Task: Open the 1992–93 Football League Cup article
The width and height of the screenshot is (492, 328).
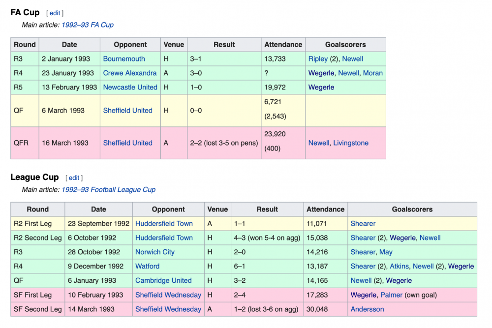Action: [x=108, y=189]
